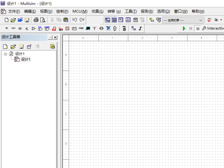The width and height of the screenshot is (224, 168).
Task: Open the 仿真(S) menu
Action: (97, 11)
